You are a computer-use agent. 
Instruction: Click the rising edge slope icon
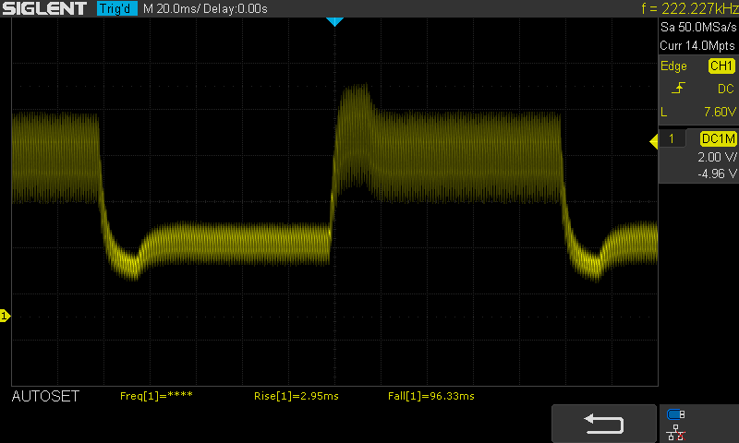point(678,88)
